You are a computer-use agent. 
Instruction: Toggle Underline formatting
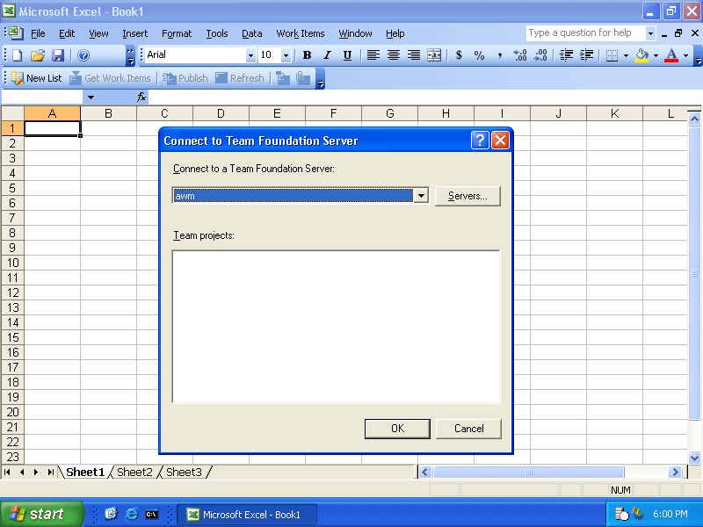point(347,55)
